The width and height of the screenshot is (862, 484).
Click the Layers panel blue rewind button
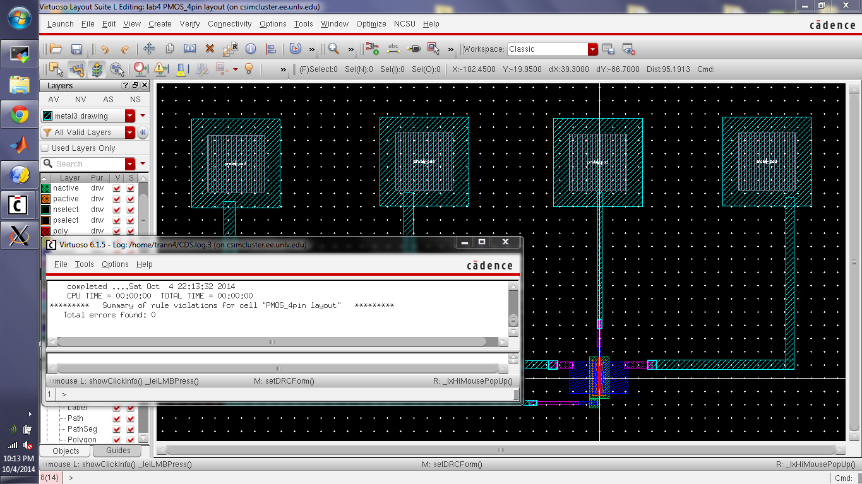(143, 133)
